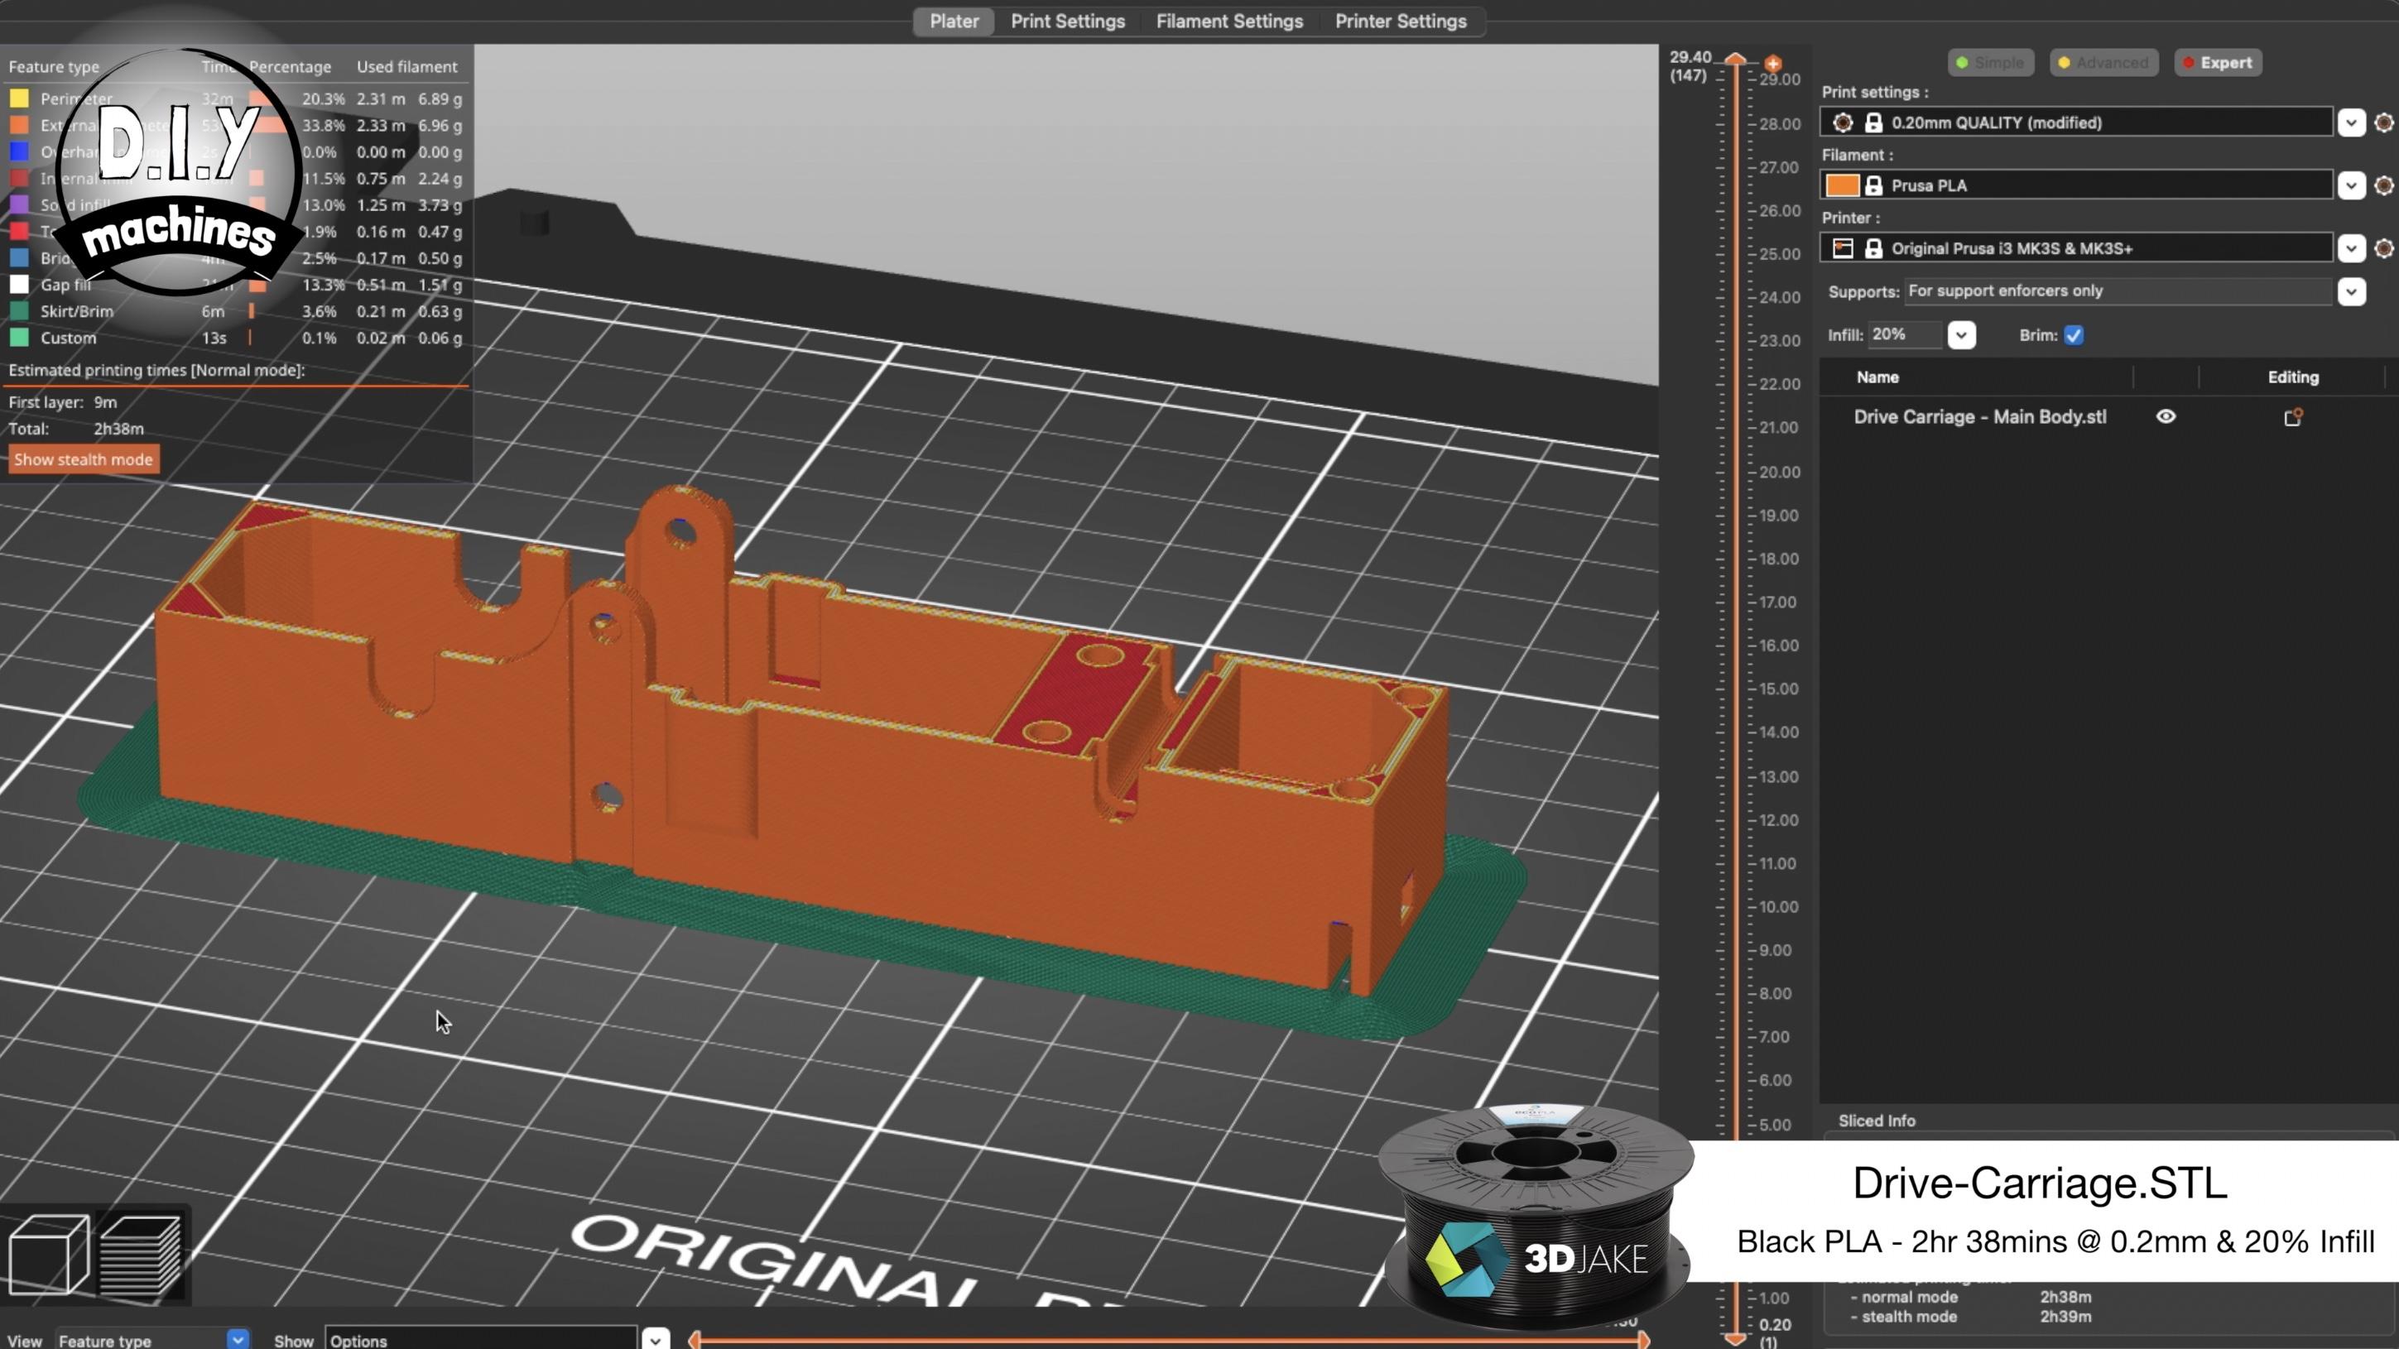Click the Name column header in object list
Image resolution: width=2399 pixels, height=1349 pixels.
1877,377
